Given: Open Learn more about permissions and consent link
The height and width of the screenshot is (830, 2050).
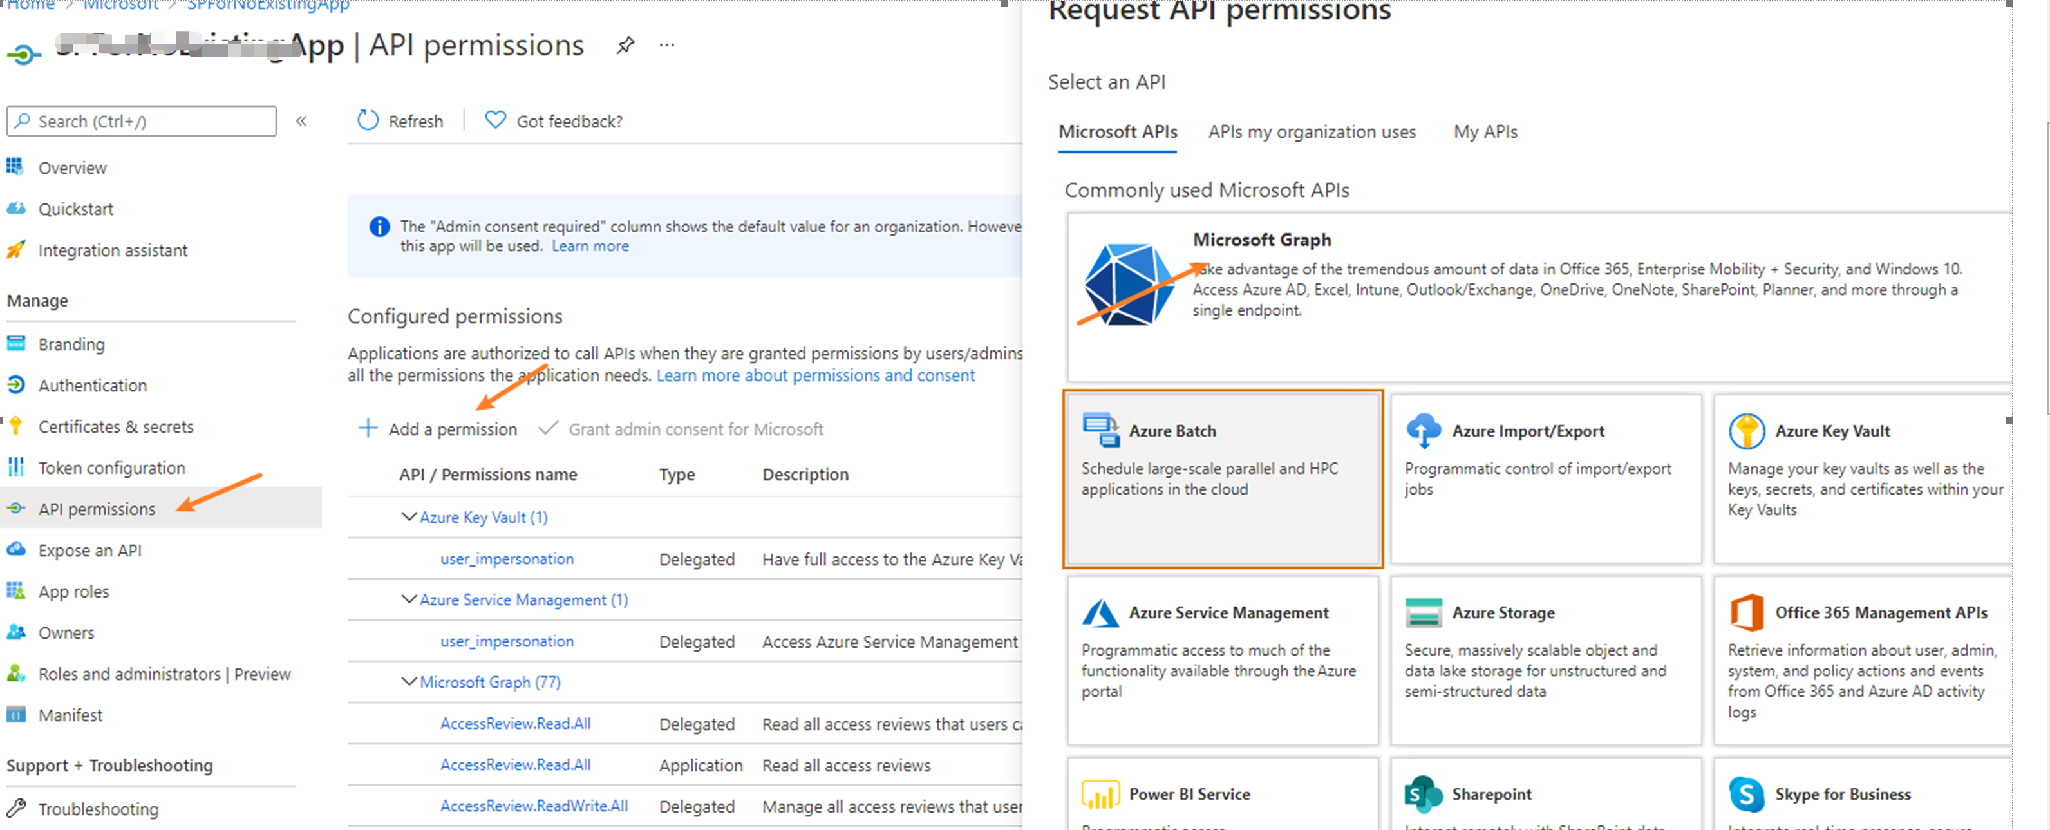Looking at the screenshot, I should tap(815, 375).
